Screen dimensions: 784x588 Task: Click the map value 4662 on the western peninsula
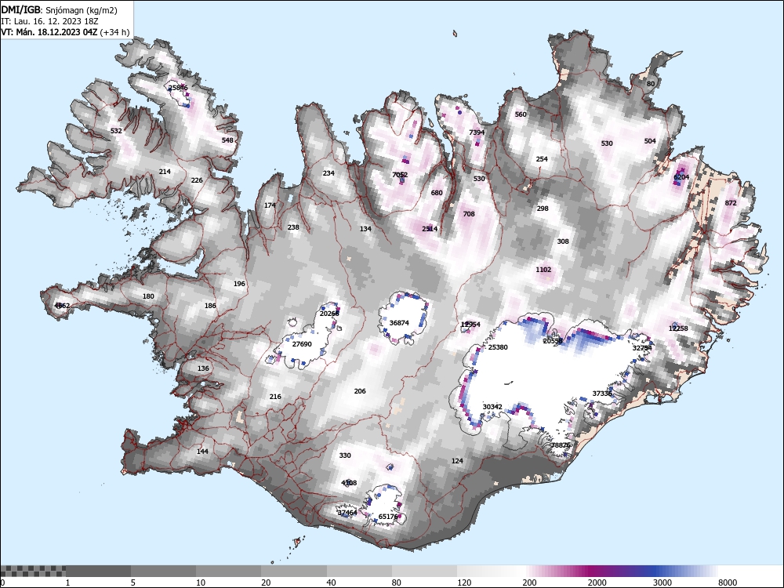[x=62, y=306]
